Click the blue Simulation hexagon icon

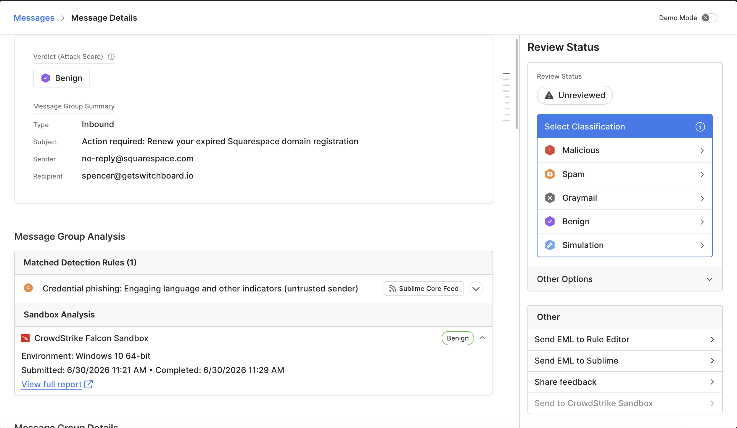point(550,245)
